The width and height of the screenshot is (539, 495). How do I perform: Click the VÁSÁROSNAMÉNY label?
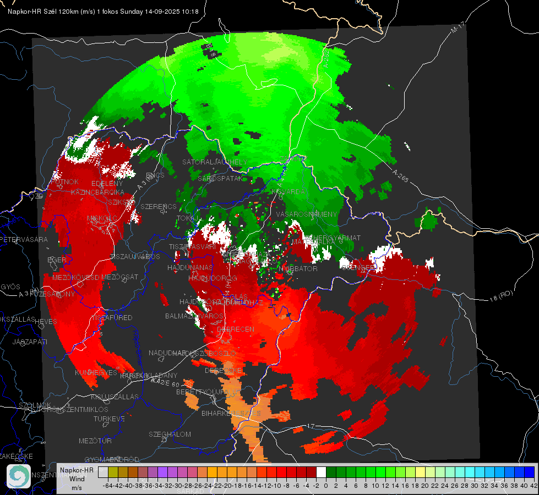click(x=307, y=215)
